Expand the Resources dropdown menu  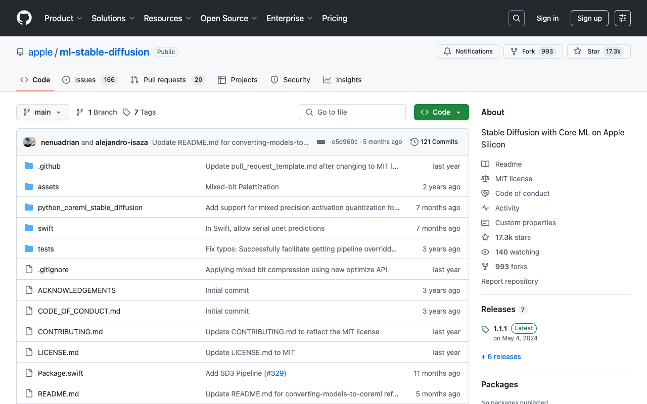pyautogui.click(x=168, y=18)
